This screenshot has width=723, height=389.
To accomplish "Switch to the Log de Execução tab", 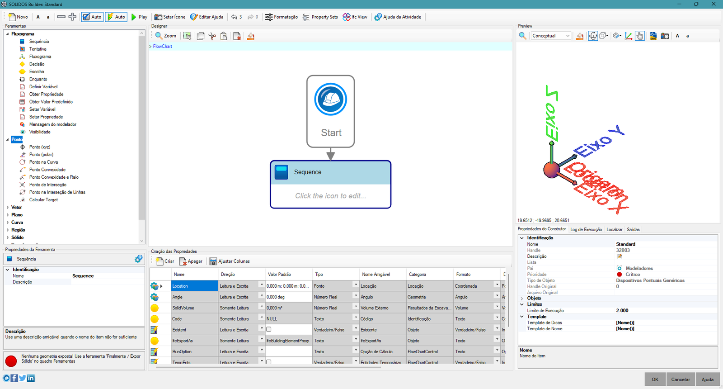I will (586, 230).
